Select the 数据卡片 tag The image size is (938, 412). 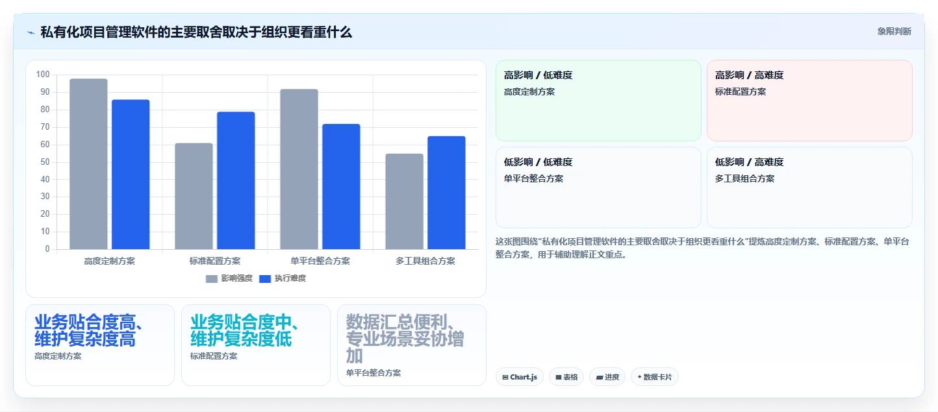pos(655,377)
